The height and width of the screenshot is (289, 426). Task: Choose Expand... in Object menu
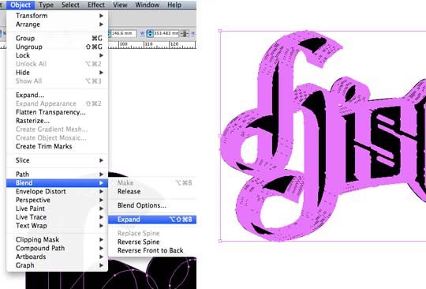(x=57, y=96)
